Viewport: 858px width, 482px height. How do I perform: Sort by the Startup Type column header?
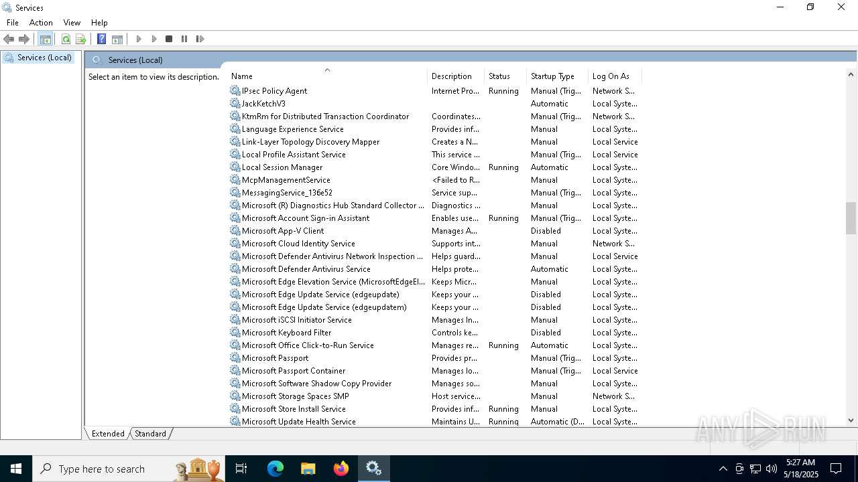tap(557, 76)
